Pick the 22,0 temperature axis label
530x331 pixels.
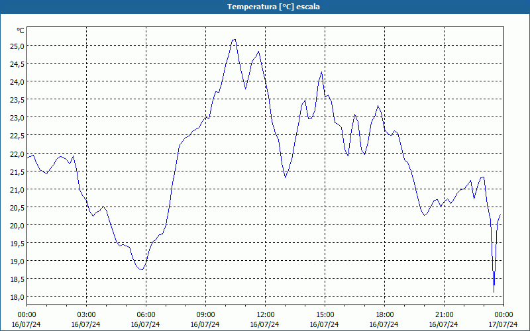pyautogui.click(x=17, y=154)
